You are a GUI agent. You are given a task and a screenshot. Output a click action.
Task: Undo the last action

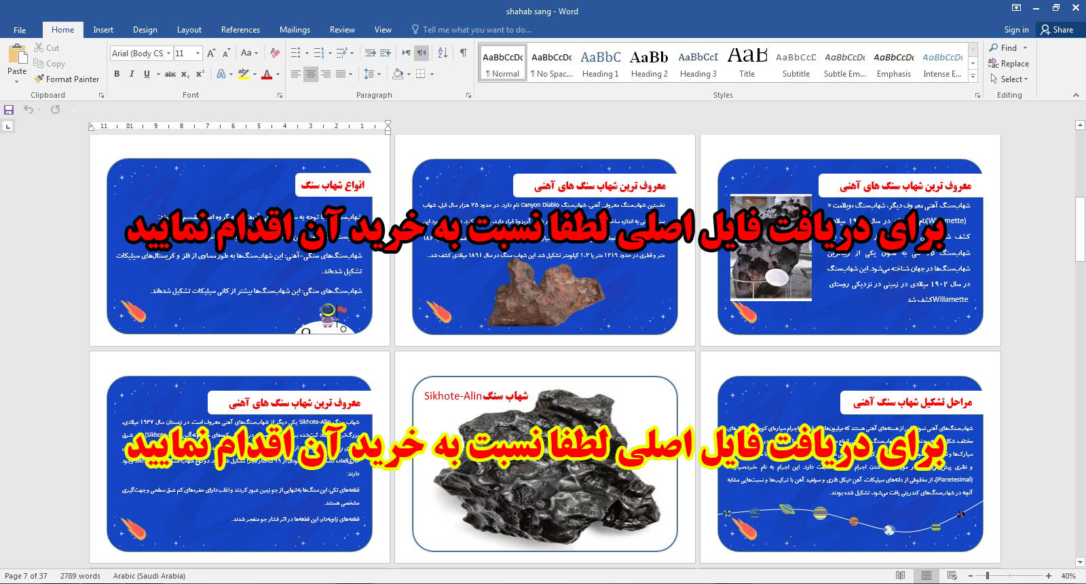(x=28, y=109)
